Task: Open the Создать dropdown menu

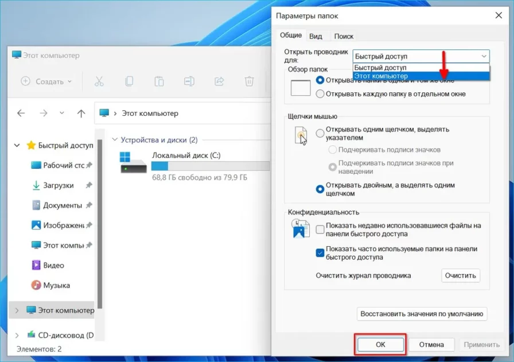Action: click(x=46, y=81)
